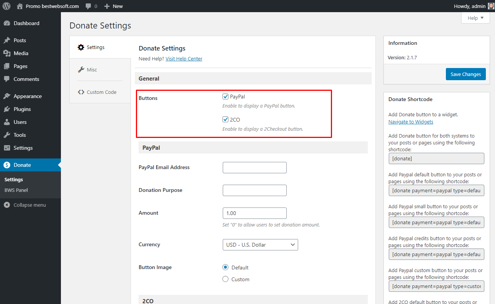Viewport: 495px width, 304px height.
Task: Open the Appearance menu
Action: (x=30, y=96)
